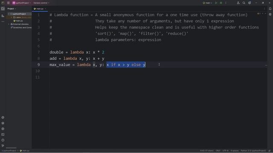
Task: Open the main run configuration dropdown
Action: (x=208, y=3)
